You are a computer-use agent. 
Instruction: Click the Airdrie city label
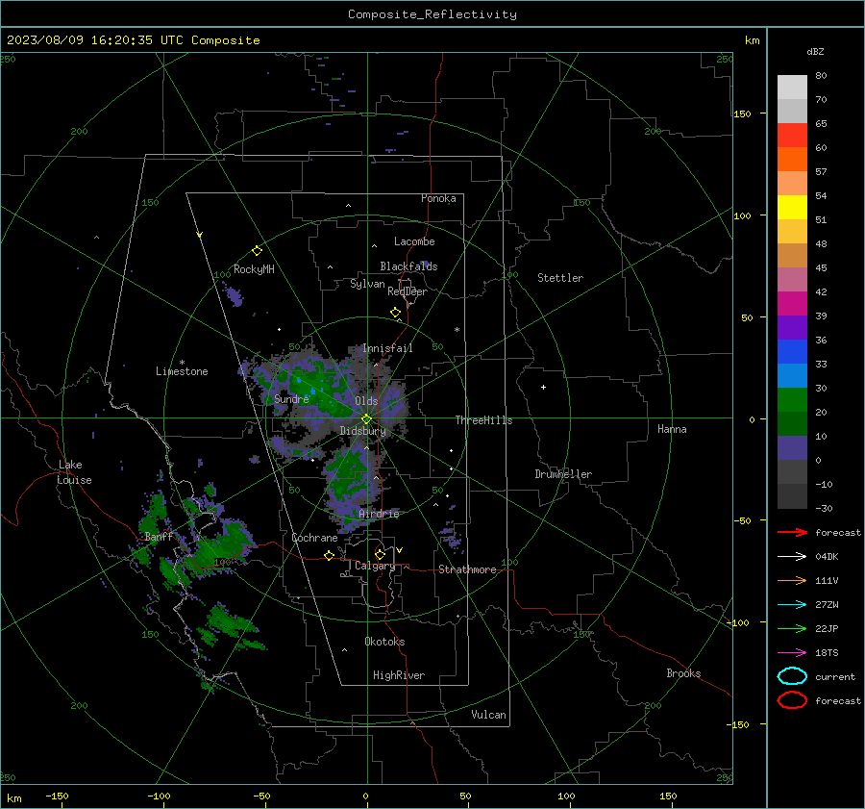(379, 514)
